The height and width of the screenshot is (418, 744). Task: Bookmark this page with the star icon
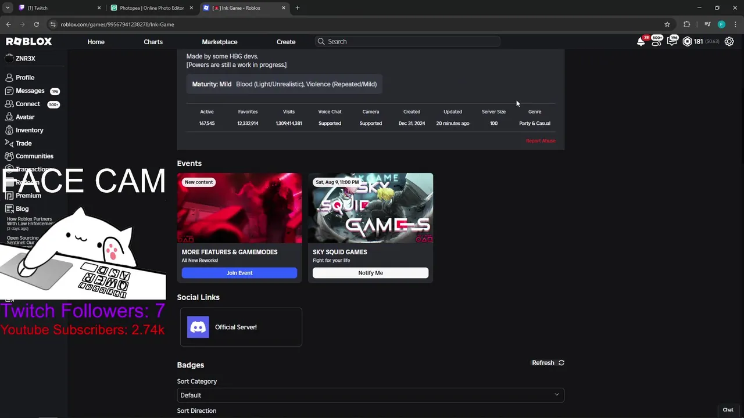pos(667,24)
